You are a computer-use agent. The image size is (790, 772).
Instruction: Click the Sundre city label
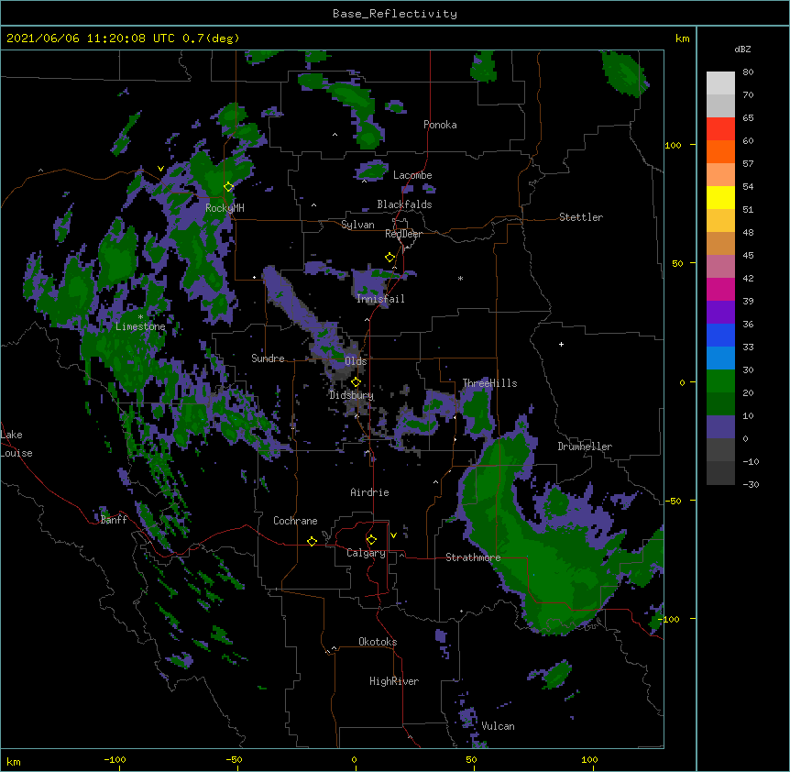[x=268, y=358]
